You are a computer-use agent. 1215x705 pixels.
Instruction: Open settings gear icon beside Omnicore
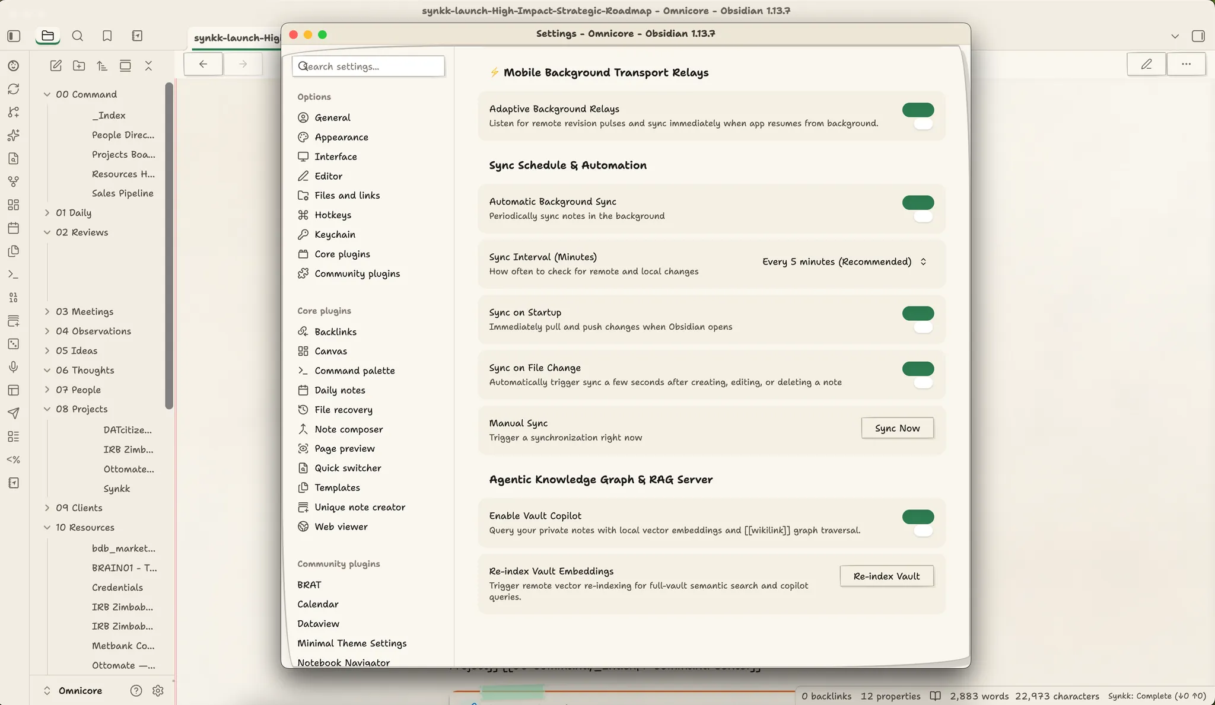coord(158,691)
